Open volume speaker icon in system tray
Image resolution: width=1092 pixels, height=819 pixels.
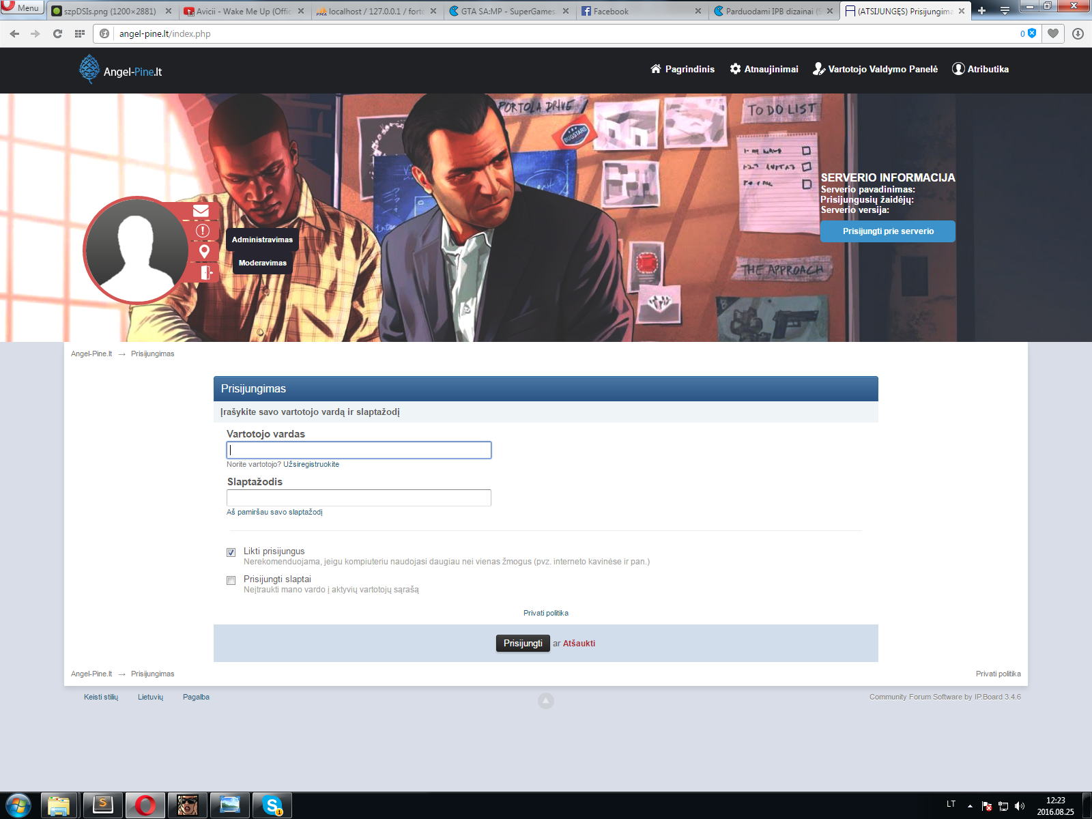[x=1020, y=806]
